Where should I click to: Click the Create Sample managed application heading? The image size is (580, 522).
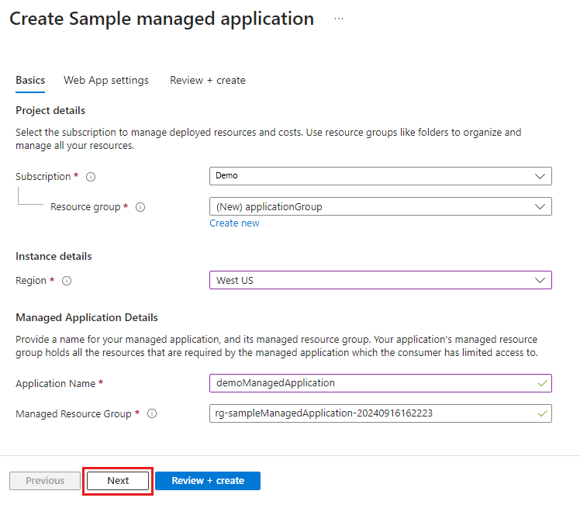(162, 19)
